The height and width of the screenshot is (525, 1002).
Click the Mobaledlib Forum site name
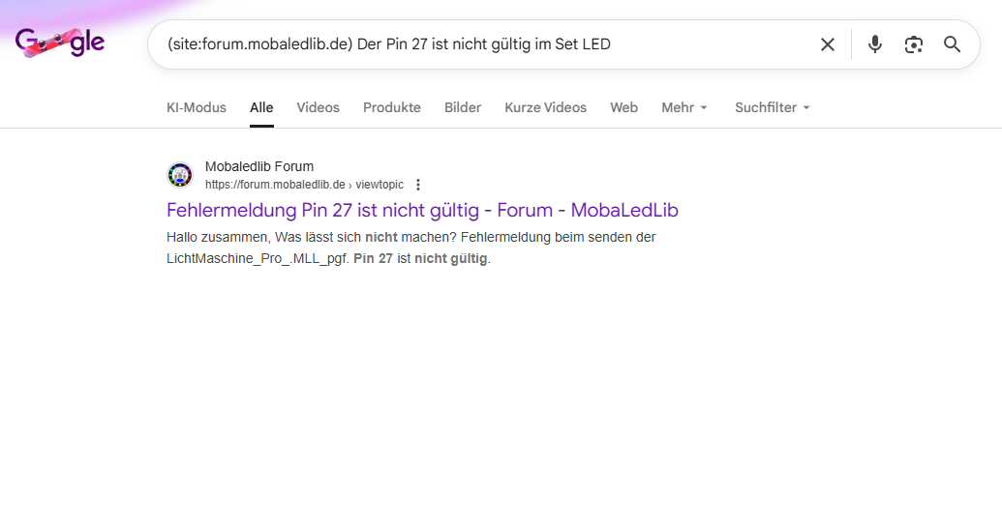point(258,166)
